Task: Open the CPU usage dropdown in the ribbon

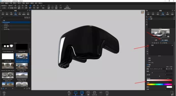Action: 10,6
